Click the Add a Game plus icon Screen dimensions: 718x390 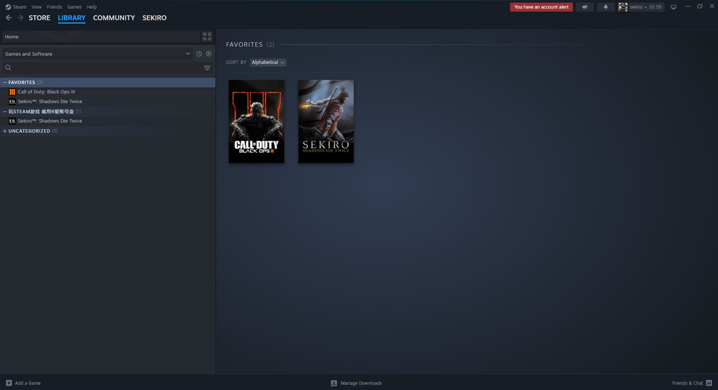pyautogui.click(x=8, y=383)
